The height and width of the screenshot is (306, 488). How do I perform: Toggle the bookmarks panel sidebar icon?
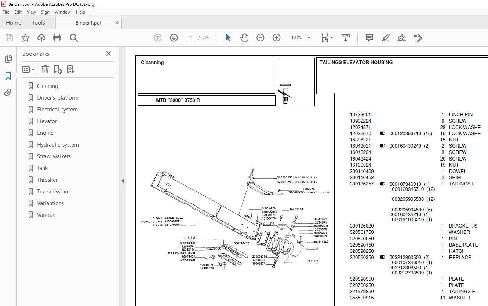coord(8,76)
